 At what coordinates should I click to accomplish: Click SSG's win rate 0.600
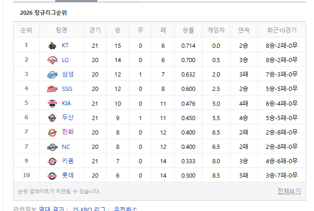[x=188, y=89]
